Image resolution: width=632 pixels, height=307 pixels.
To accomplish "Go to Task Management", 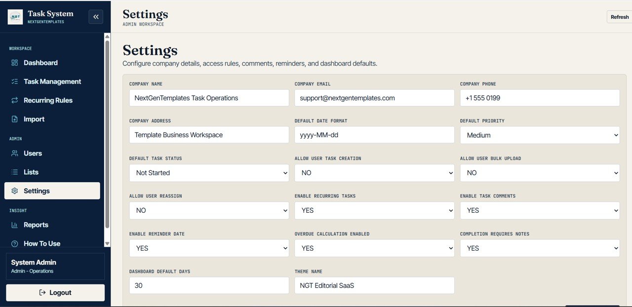I will (52, 81).
